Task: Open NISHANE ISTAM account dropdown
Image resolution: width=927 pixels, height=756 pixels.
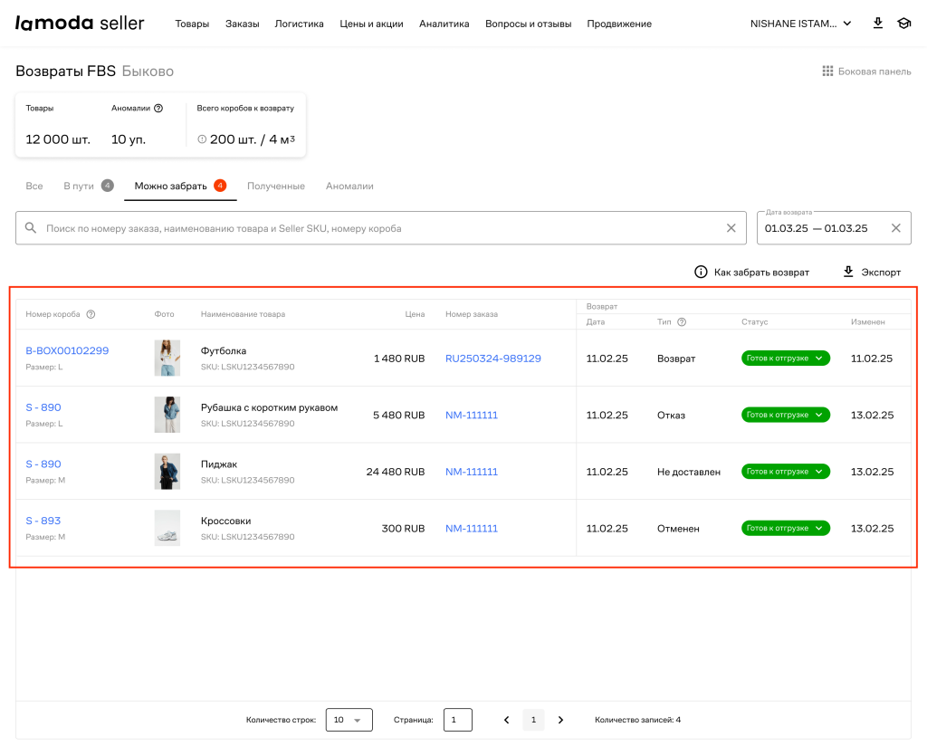Action: coord(800,24)
